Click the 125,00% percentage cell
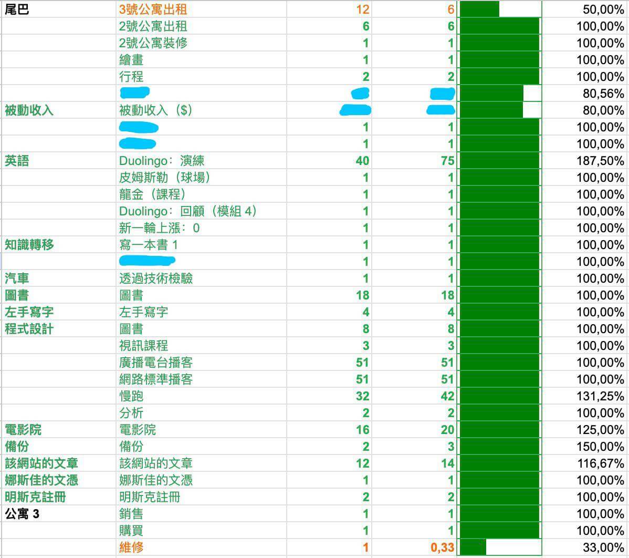Screen dimensions: 629x558 [584, 430]
